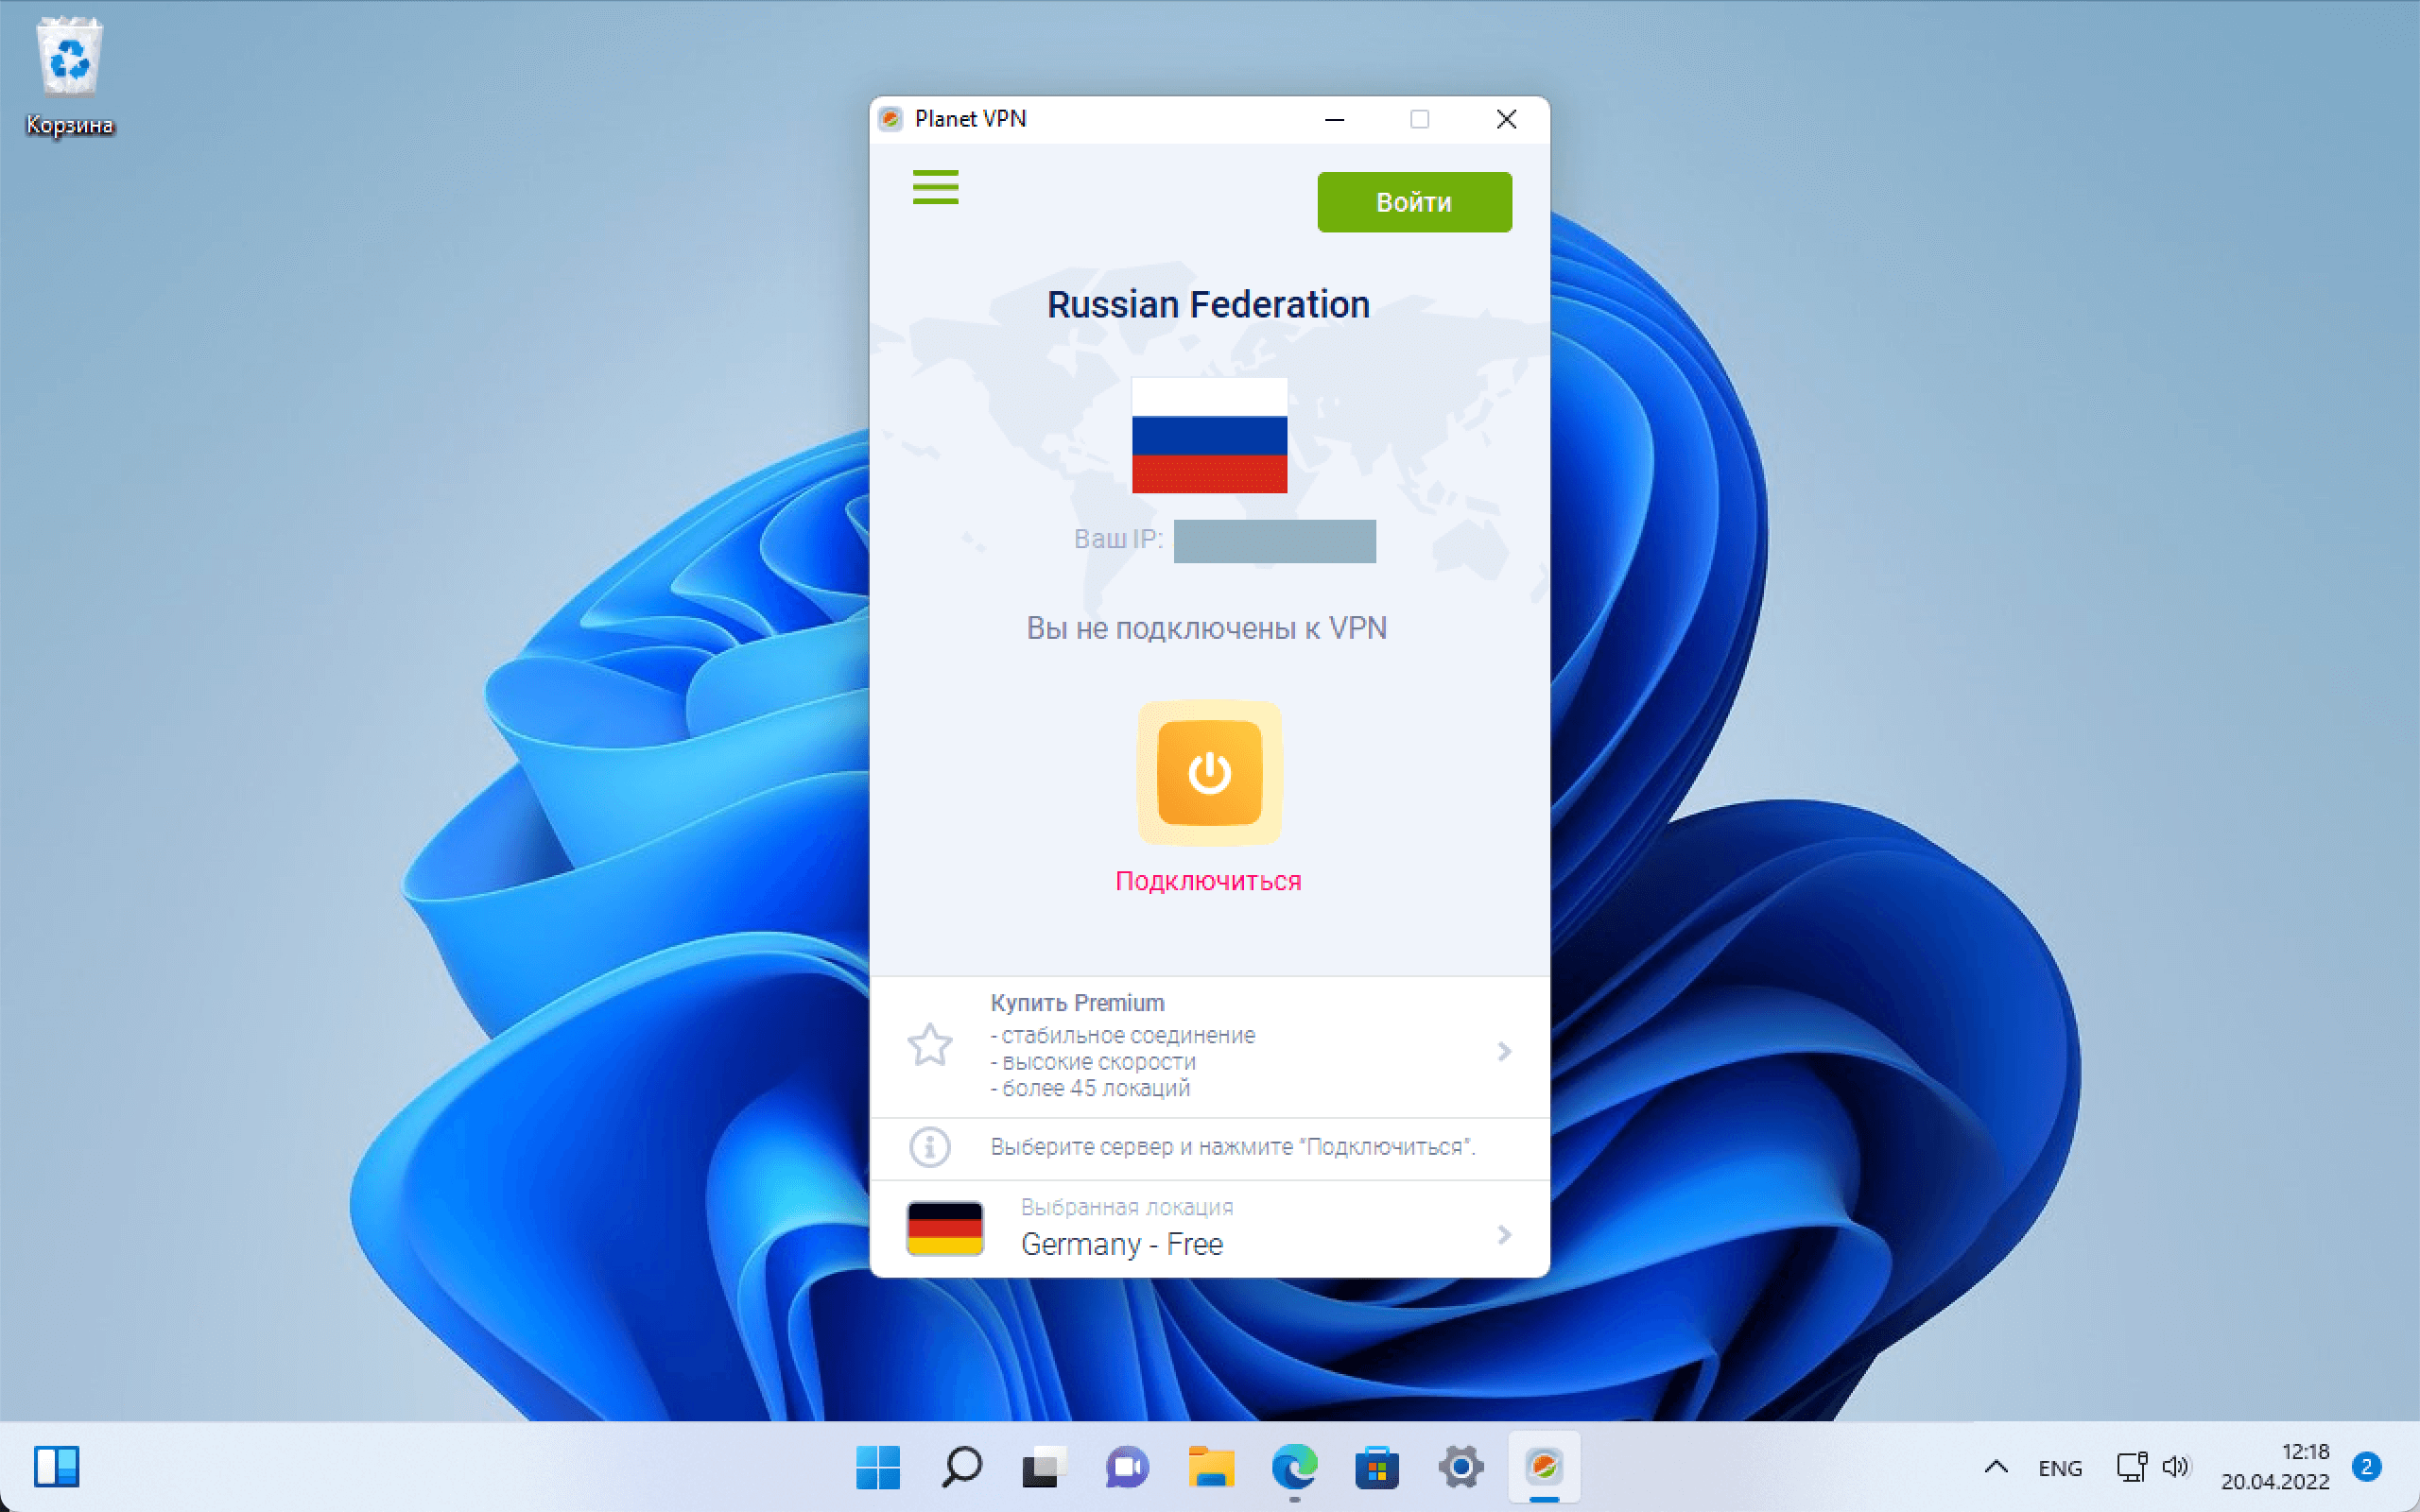Open the Germany - Free location selector

click(1210, 1229)
